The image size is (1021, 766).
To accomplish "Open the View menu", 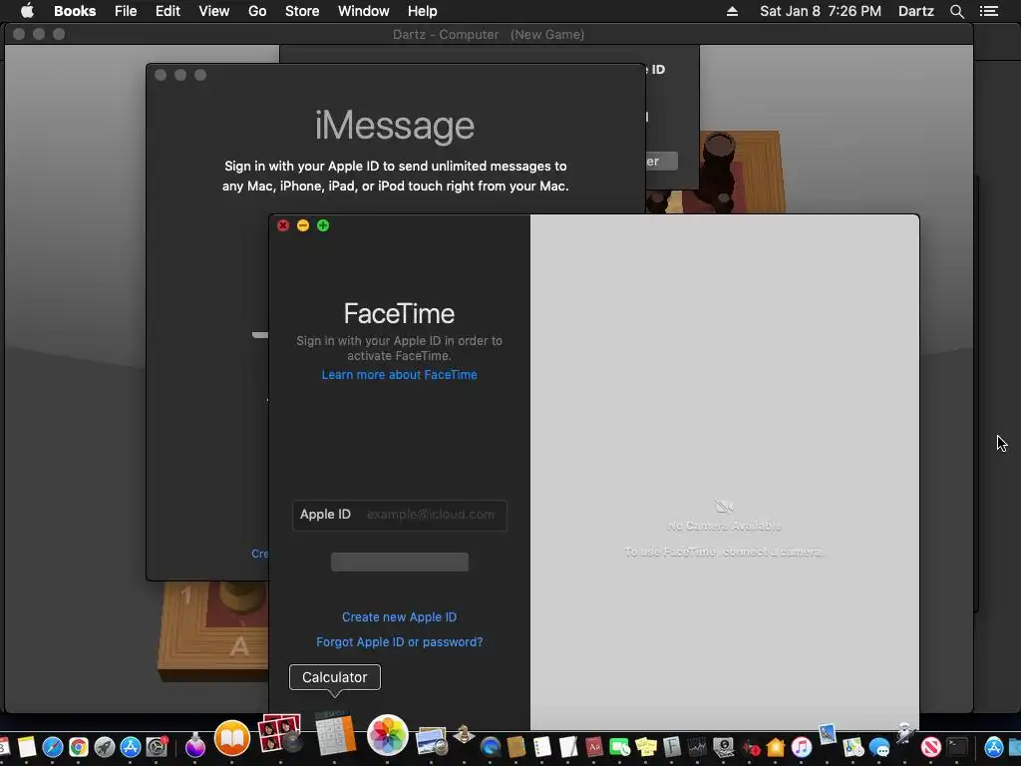I will tap(213, 11).
